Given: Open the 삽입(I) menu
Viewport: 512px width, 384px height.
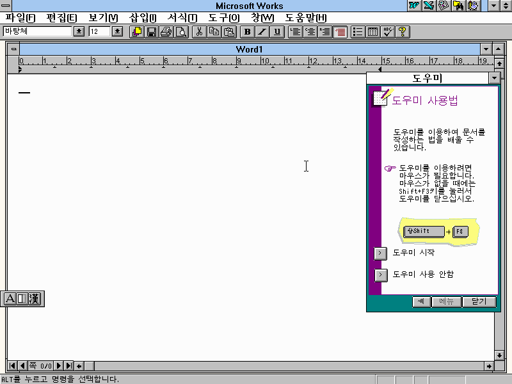Looking at the screenshot, I should click(x=143, y=18).
